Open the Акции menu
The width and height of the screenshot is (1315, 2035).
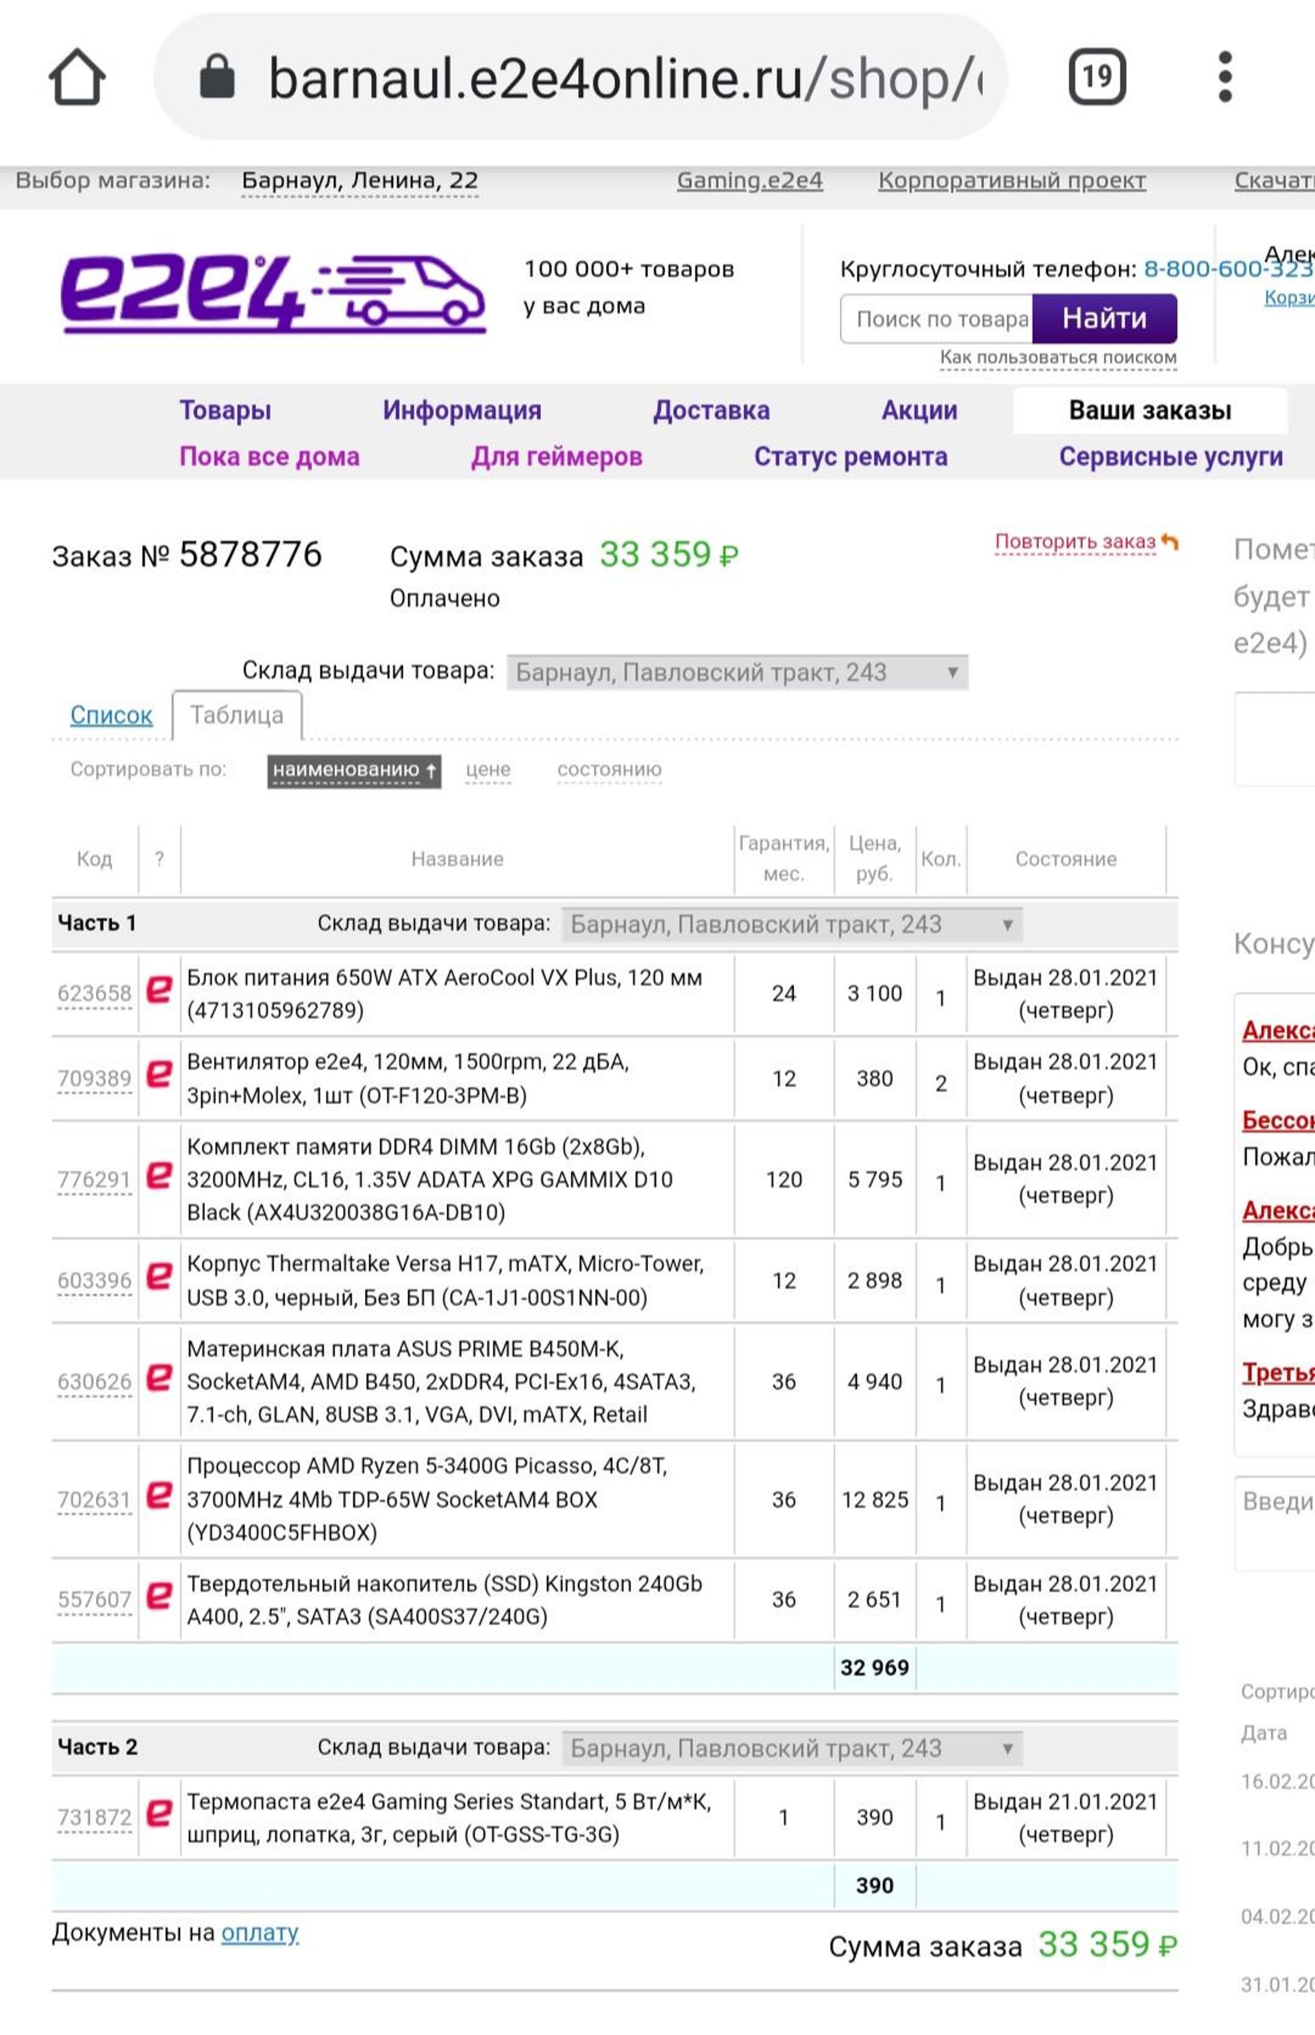pos(919,411)
